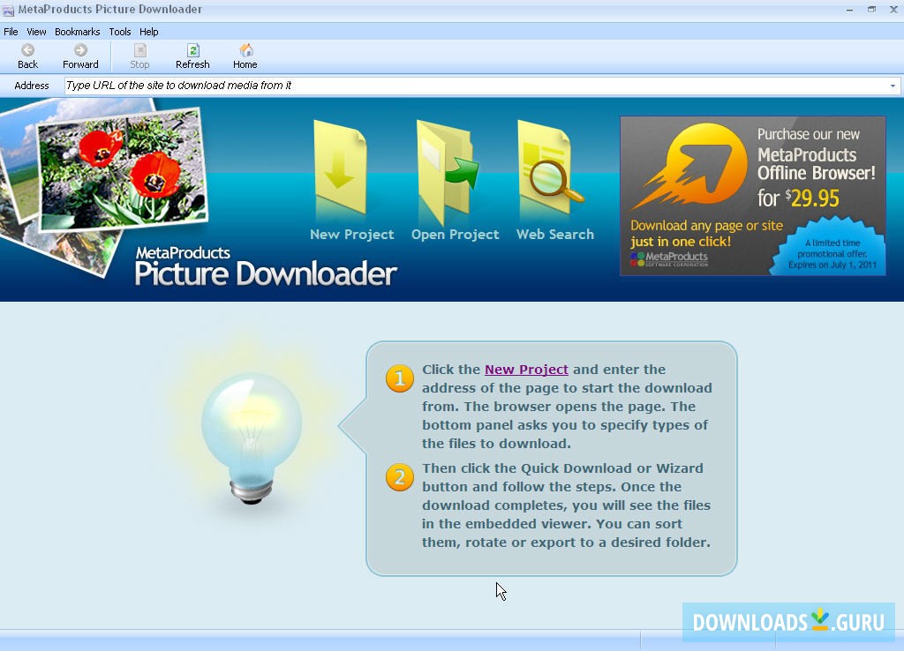The height and width of the screenshot is (651, 904).
Task: Click the orange arrow Offline Browser logo
Action: (689, 167)
